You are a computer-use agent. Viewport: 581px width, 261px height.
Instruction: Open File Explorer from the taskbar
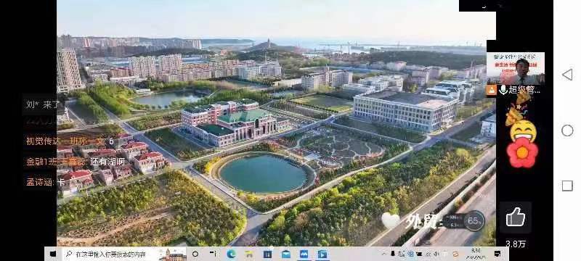tap(249, 254)
